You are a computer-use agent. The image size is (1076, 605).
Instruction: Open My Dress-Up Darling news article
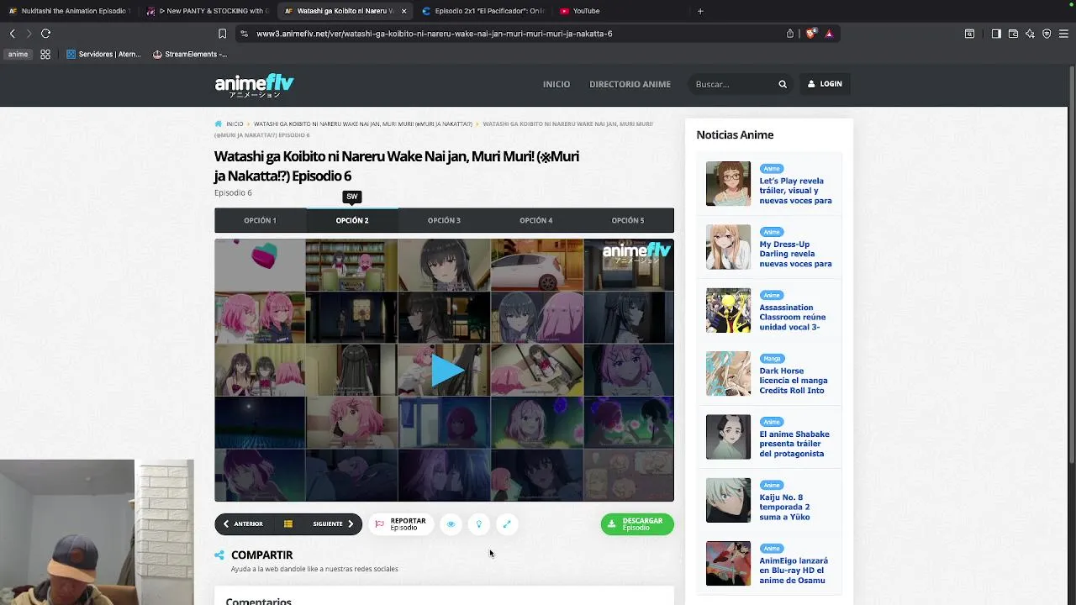[x=795, y=254]
